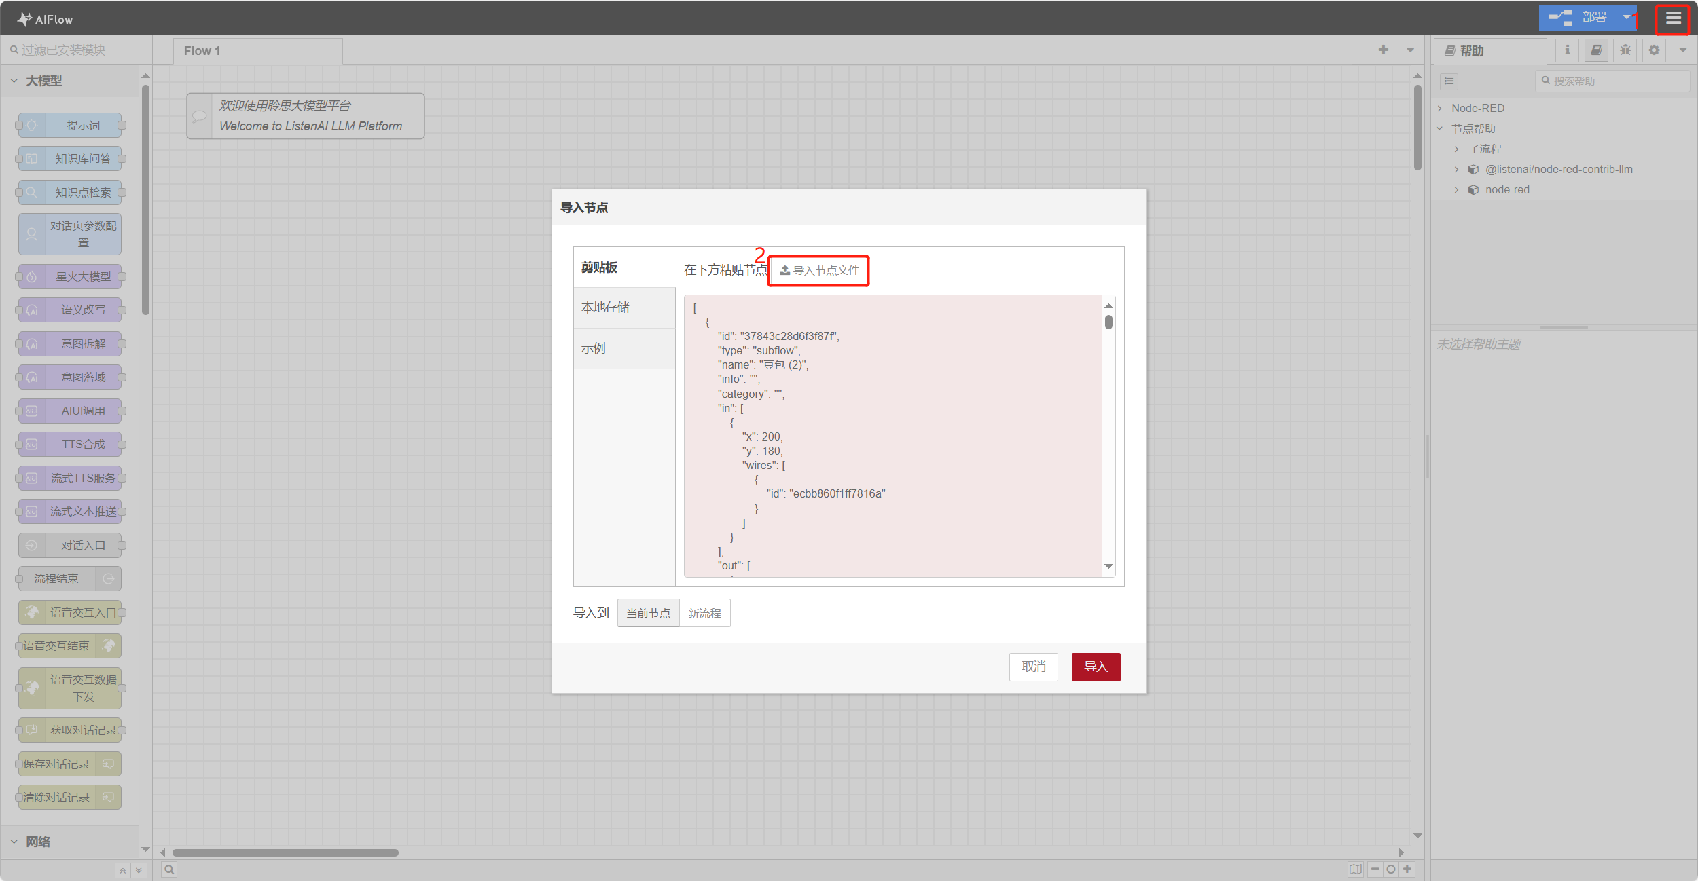The image size is (1698, 881).
Task: Toggle the help table-of-contents list icon
Action: coord(1449,81)
